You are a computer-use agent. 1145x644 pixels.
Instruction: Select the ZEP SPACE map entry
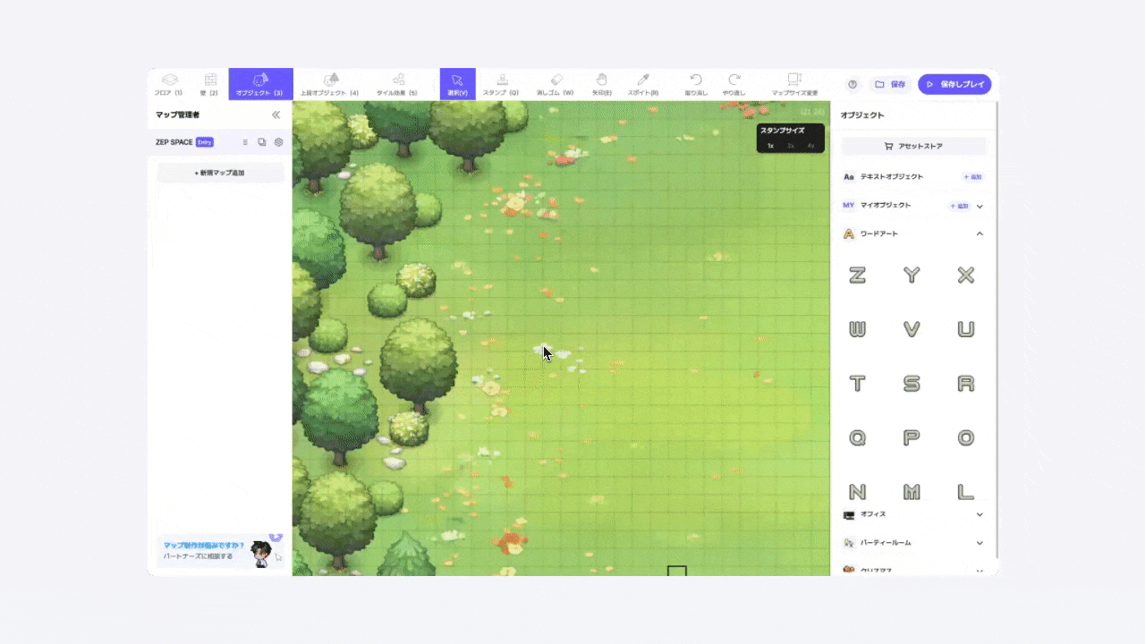pyautogui.click(x=220, y=142)
